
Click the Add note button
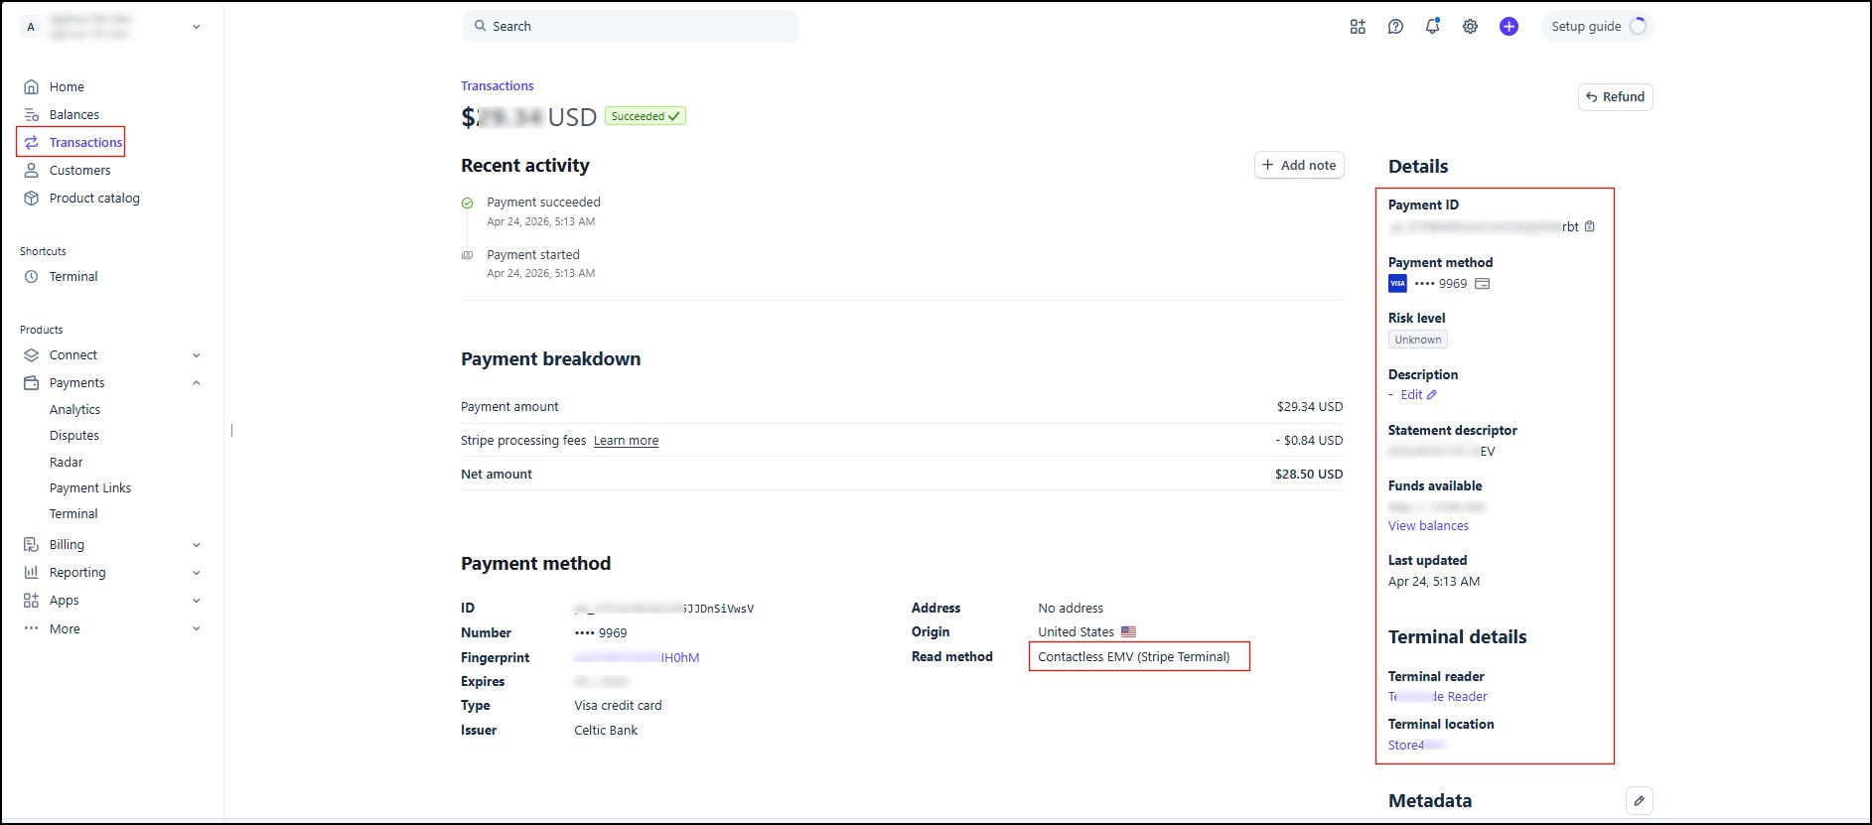(1299, 166)
